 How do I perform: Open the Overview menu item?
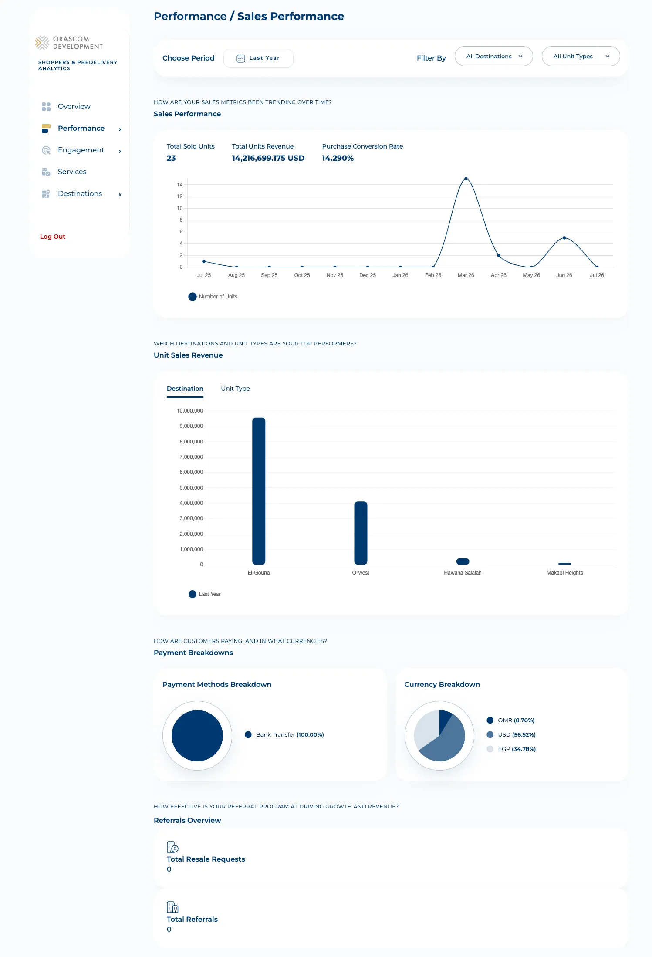74,107
